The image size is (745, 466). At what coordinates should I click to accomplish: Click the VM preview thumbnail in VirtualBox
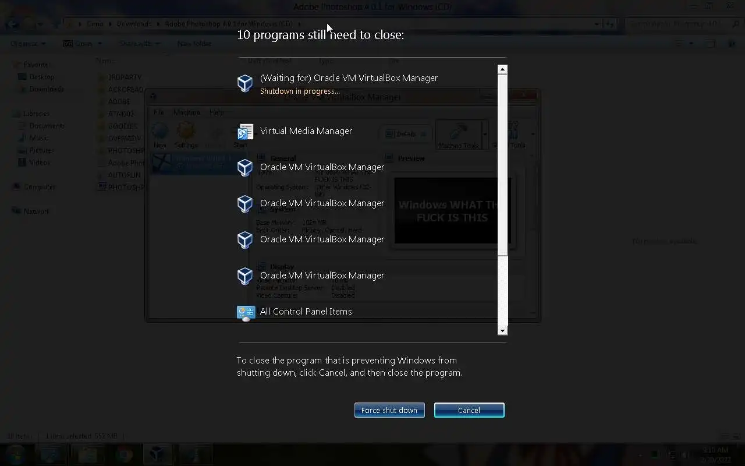(453, 211)
